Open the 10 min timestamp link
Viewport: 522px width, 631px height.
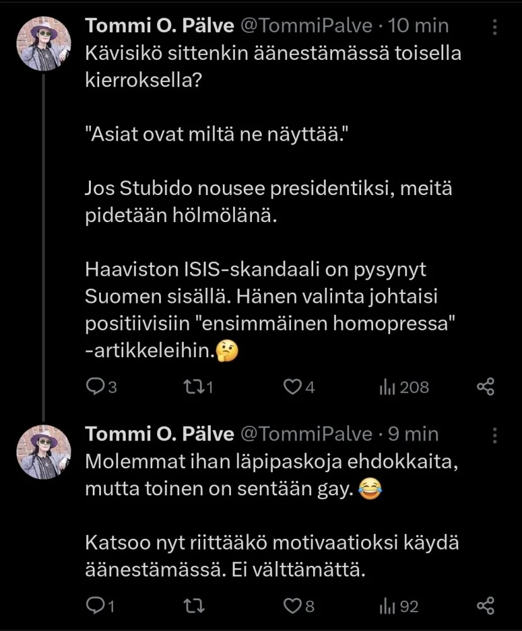point(418,25)
